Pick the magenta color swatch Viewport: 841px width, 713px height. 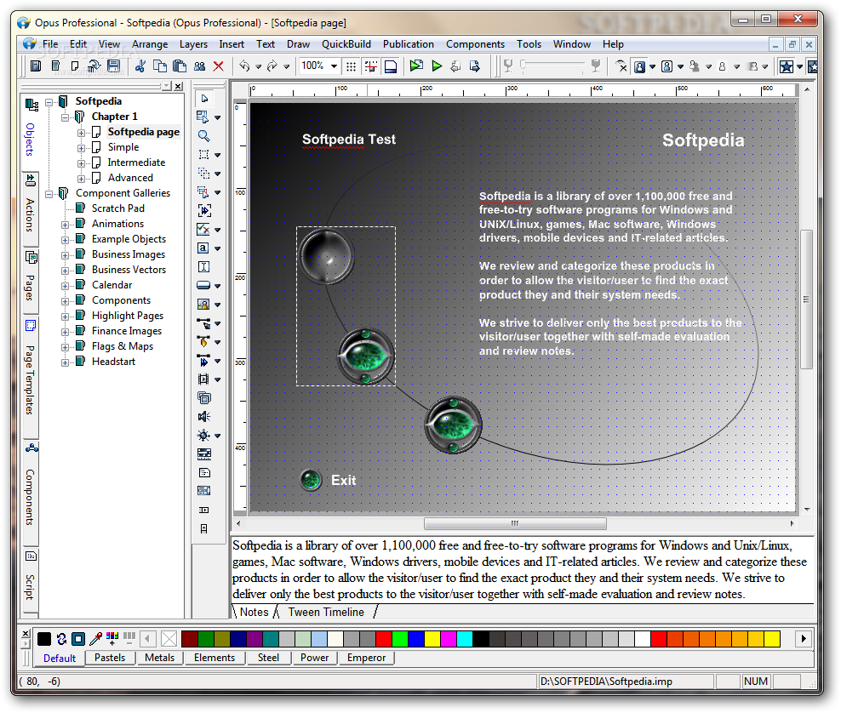[449, 638]
